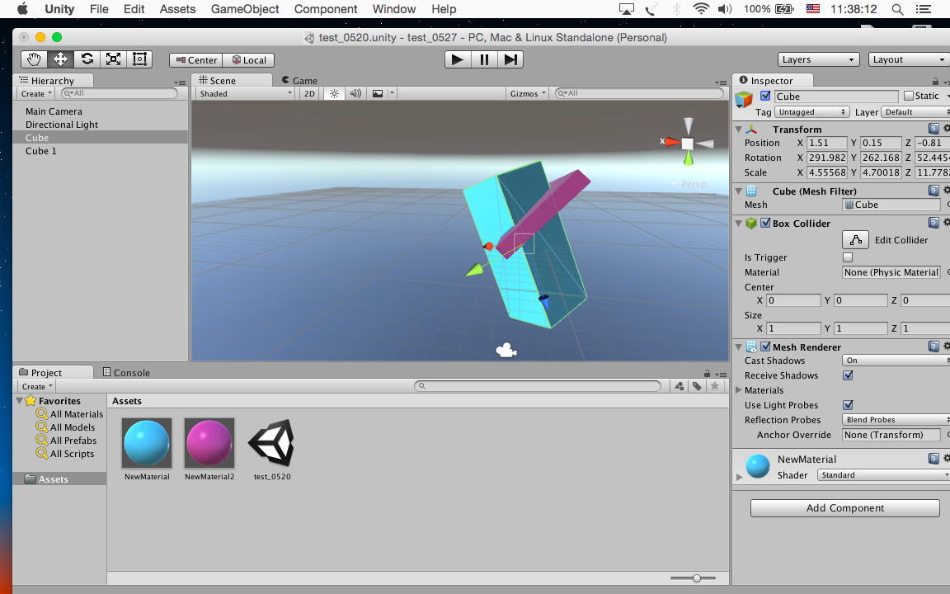Viewport: 950px width, 594px height.
Task: Expand the Materials section
Action: (x=740, y=390)
